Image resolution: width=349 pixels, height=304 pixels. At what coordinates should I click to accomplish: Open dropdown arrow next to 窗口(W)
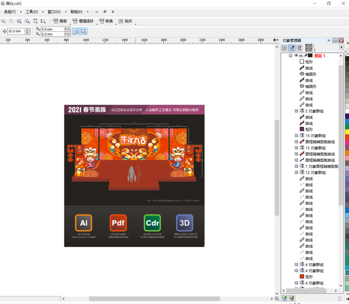point(66,12)
